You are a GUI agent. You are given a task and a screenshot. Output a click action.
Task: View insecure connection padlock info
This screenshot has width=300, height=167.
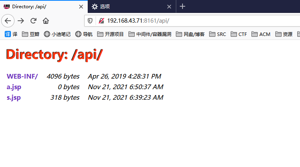(x=101, y=21)
